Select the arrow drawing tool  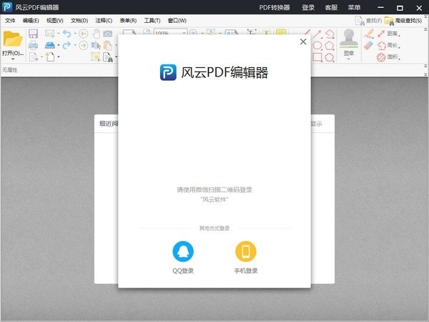tap(317, 34)
